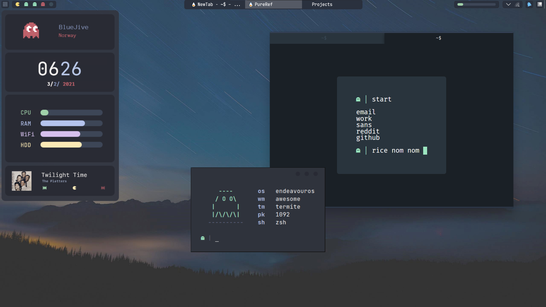The width and height of the screenshot is (546, 307).
Task: Click the yellow Pac-Man workspace icon
Action: point(18,4)
